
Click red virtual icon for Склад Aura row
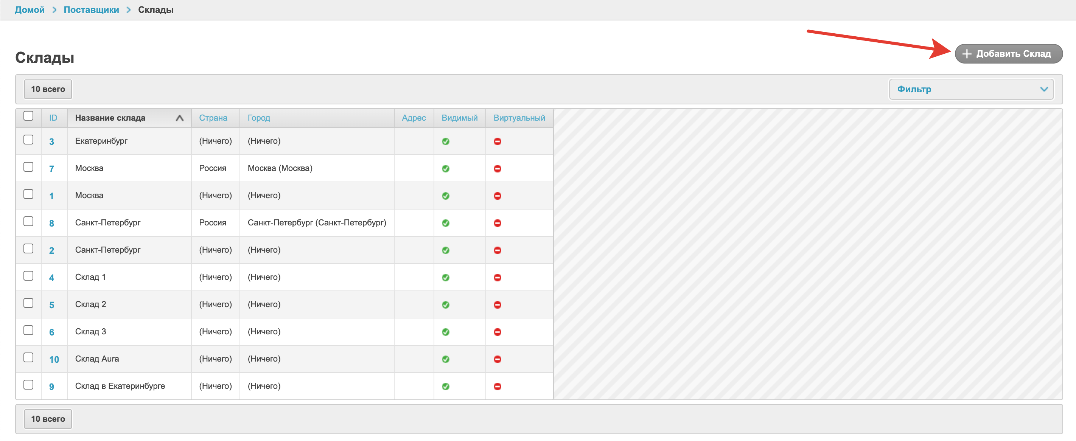click(x=497, y=359)
